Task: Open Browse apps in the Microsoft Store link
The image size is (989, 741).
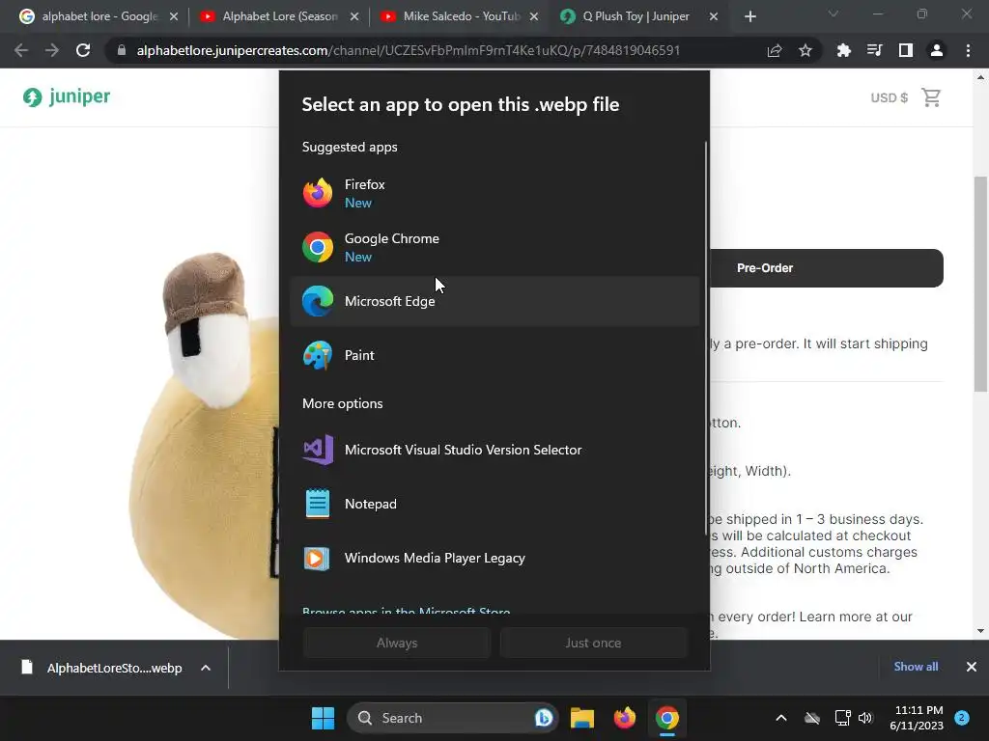Action: coord(407,611)
